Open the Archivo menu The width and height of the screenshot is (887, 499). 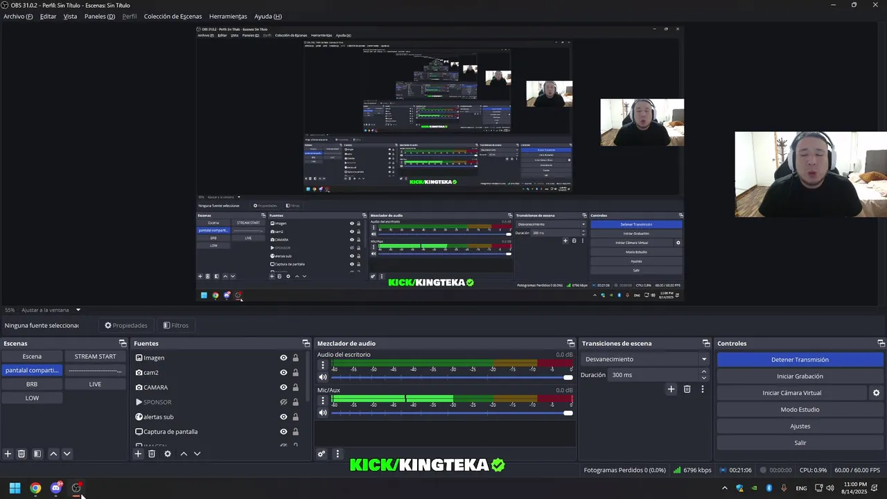(18, 17)
